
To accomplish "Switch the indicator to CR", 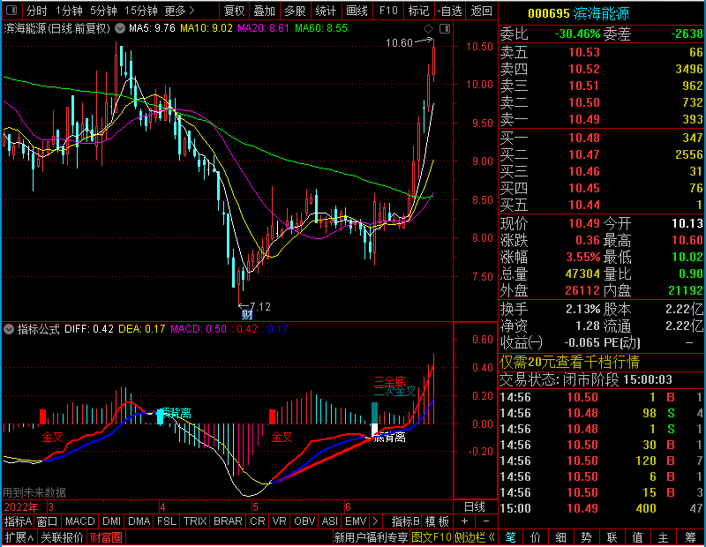I will coord(258,521).
